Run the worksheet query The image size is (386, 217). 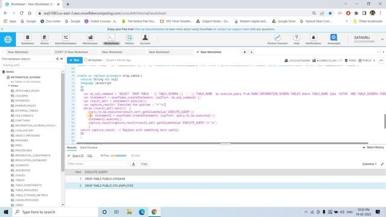pyautogui.click(x=75, y=60)
